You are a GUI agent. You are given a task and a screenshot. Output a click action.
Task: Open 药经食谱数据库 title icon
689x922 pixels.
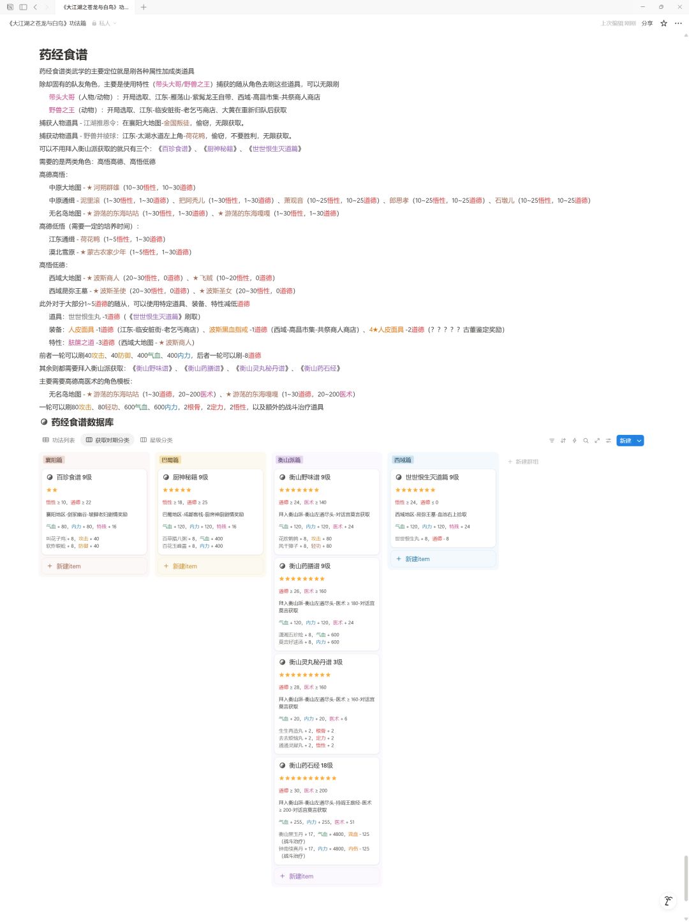click(44, 422)
